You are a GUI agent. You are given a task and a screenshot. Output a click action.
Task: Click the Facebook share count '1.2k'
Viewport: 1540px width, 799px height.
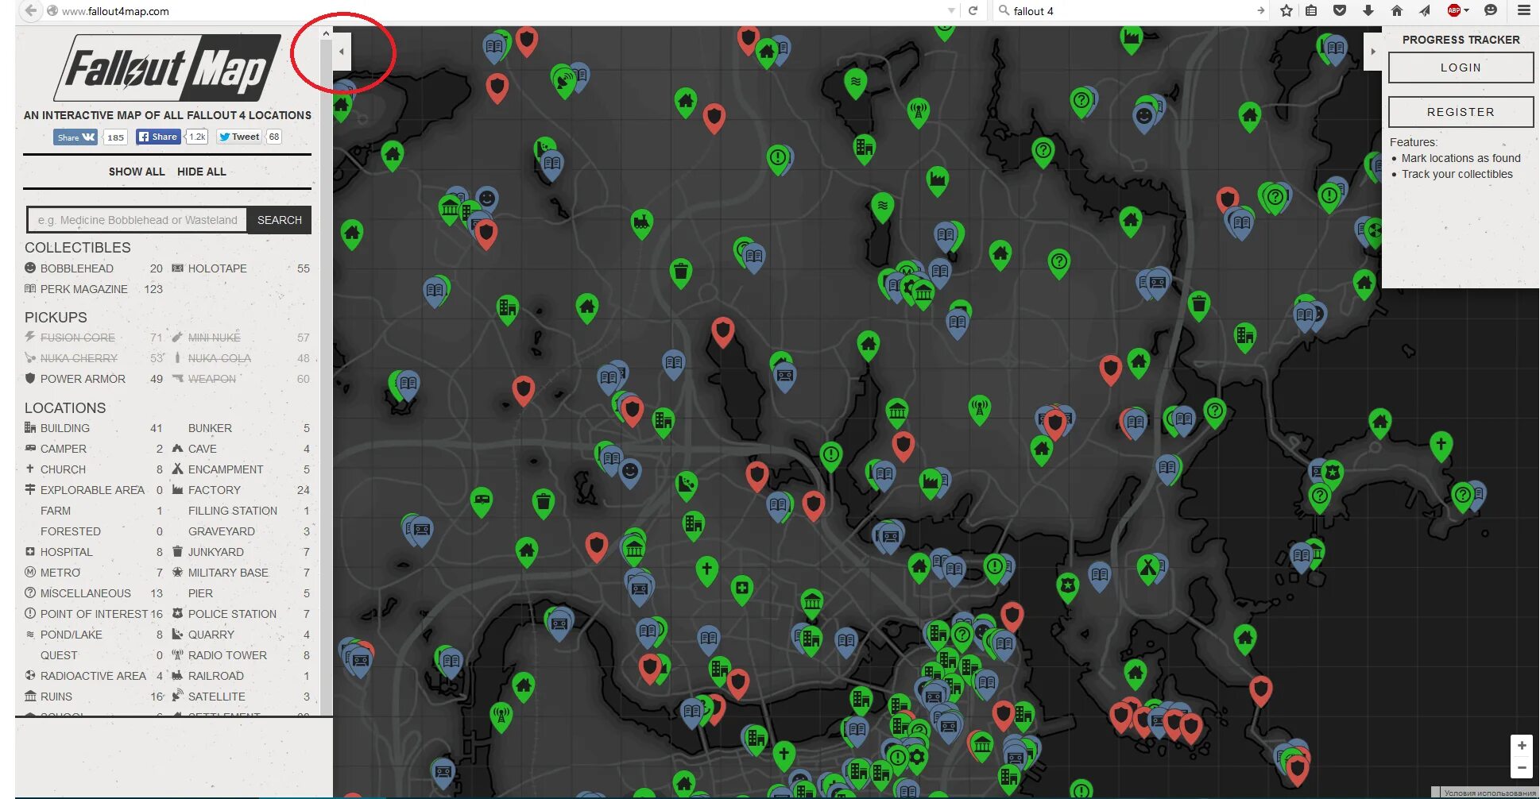197,137
